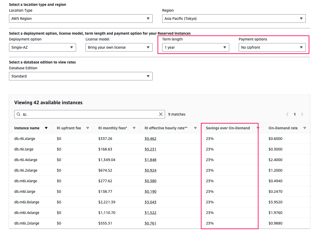Viewport: 319px width, 233px height.
Task: Open the Payment options dropdown
Action: pyautogui.click(x=272, y=47)
